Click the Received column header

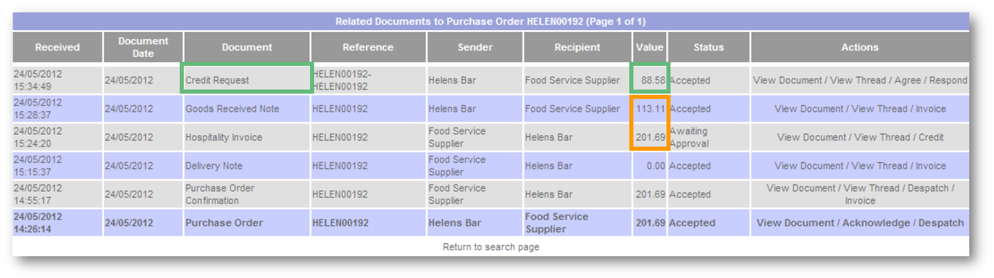click(57, 47)
